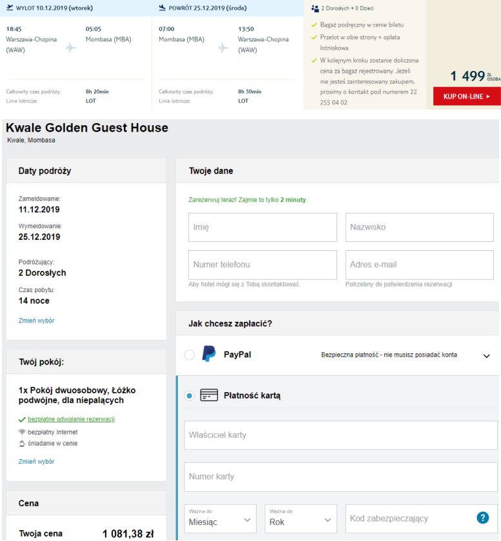Open the Rok expiry year dropdown

coord(300,518)
